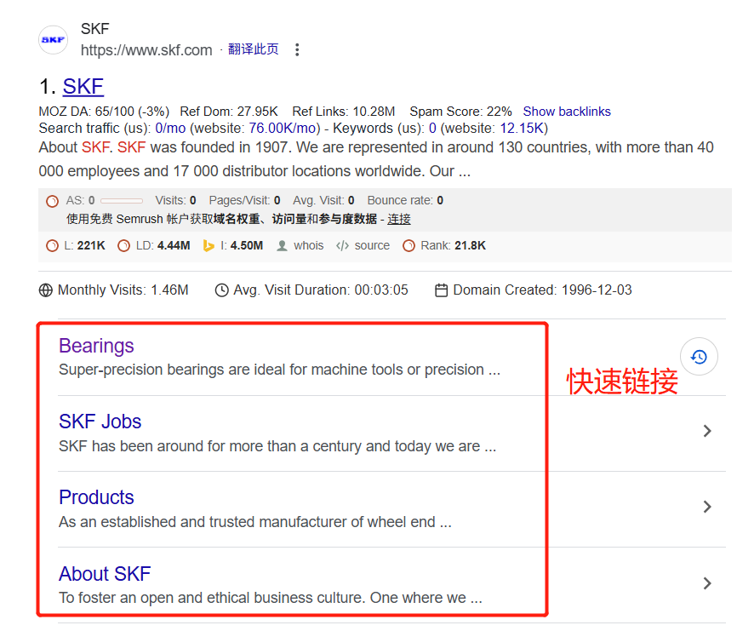
Task: Click the whois person icon
Action: click(x=281, y=245)
